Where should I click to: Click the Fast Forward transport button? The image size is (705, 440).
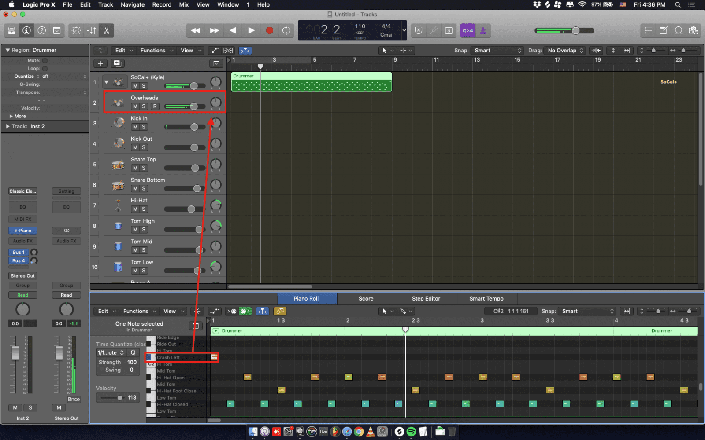(214, 30)
